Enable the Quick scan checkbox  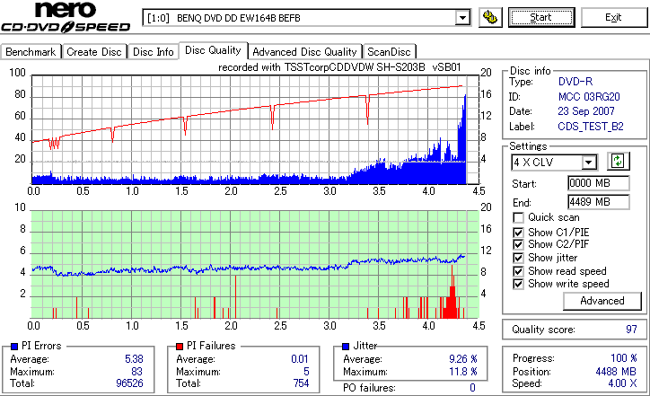point(518,217)
